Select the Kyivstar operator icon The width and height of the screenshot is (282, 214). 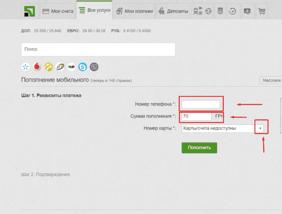click(25, 67)
